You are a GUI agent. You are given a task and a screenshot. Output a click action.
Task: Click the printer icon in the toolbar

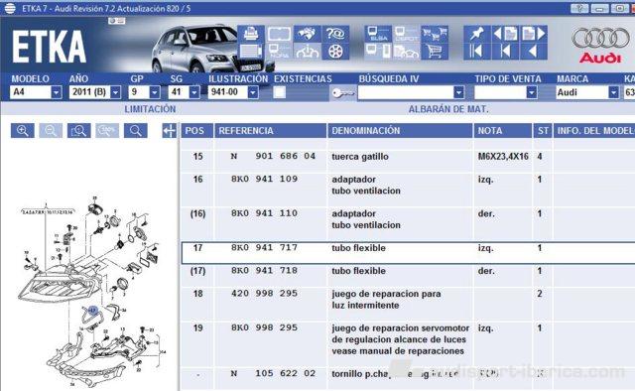pyautogui.click(x=251, y=34)
